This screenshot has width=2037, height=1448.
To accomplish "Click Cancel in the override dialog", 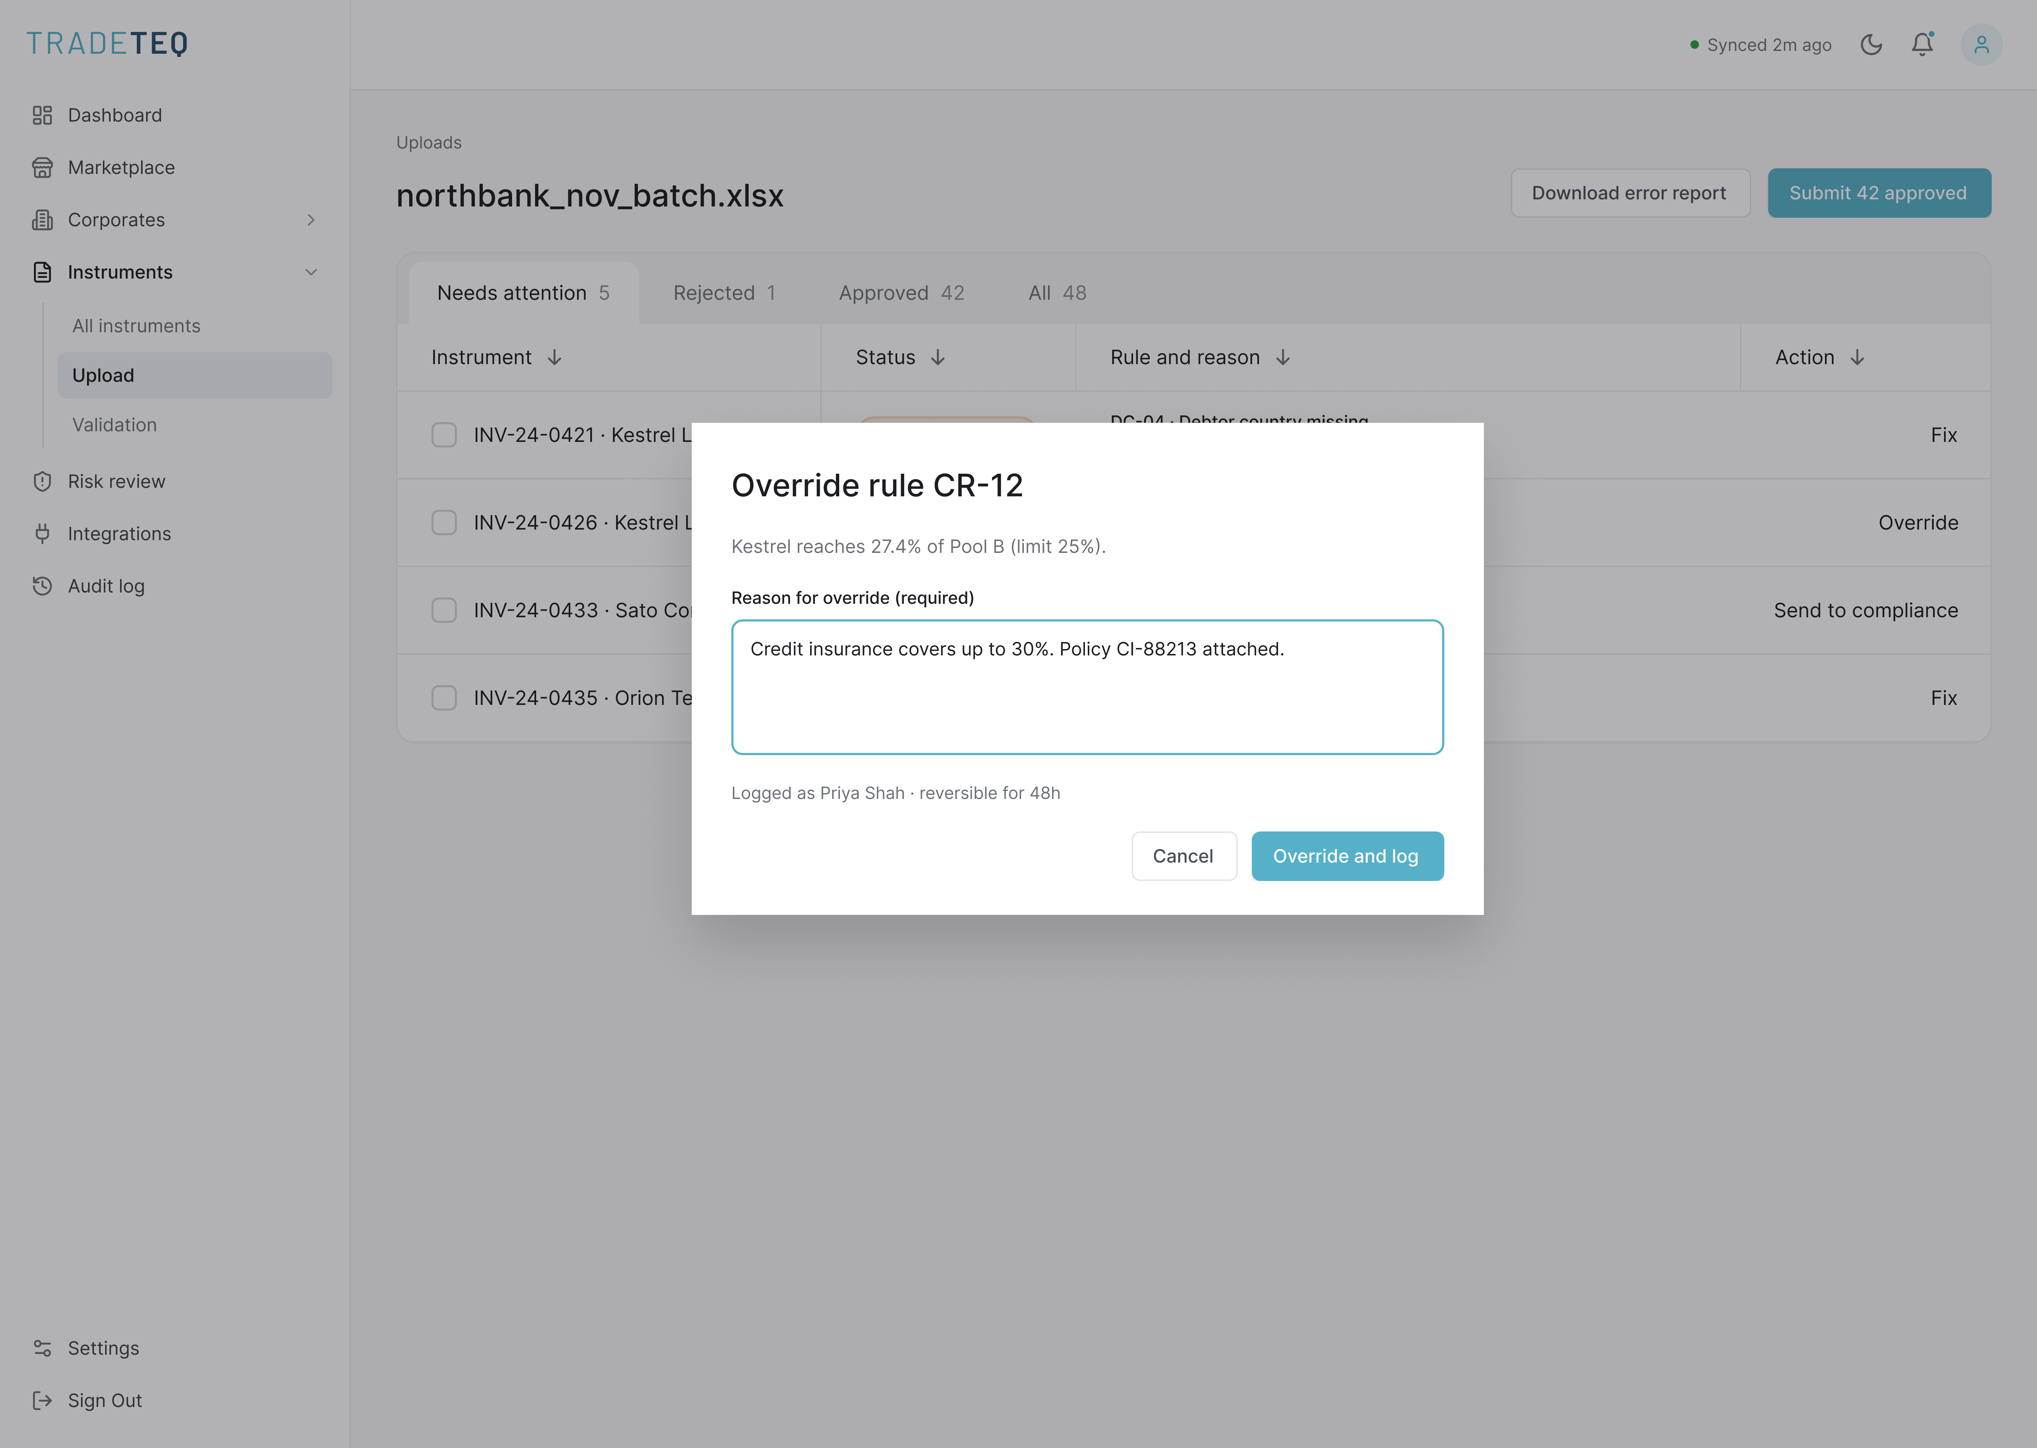I will (x=1184, y=856).
